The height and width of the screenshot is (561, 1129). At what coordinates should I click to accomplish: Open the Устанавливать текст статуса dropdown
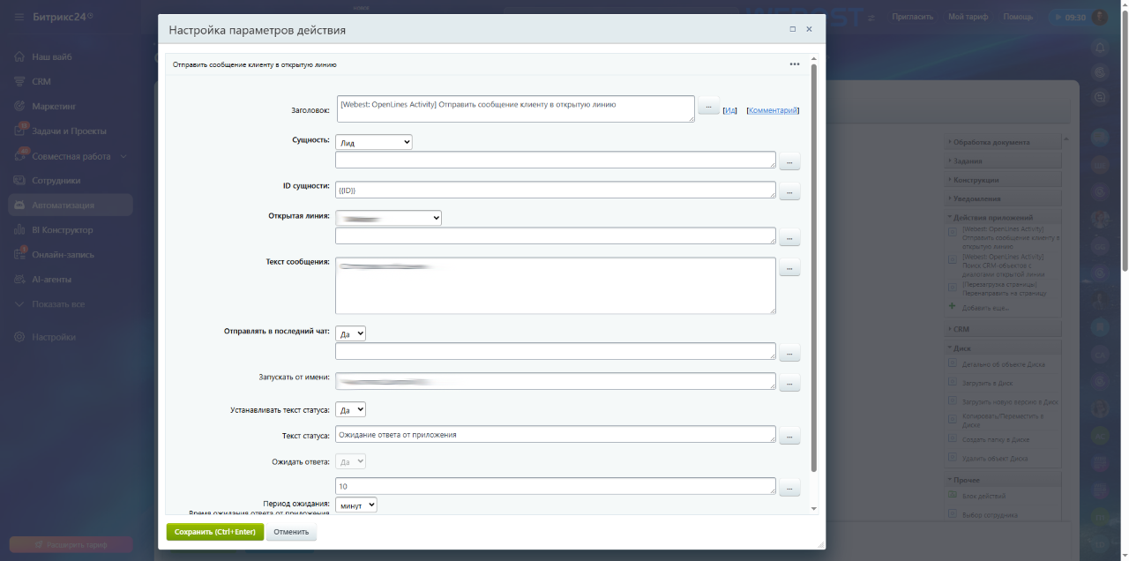pyautogui.click(x=351, y=410)
